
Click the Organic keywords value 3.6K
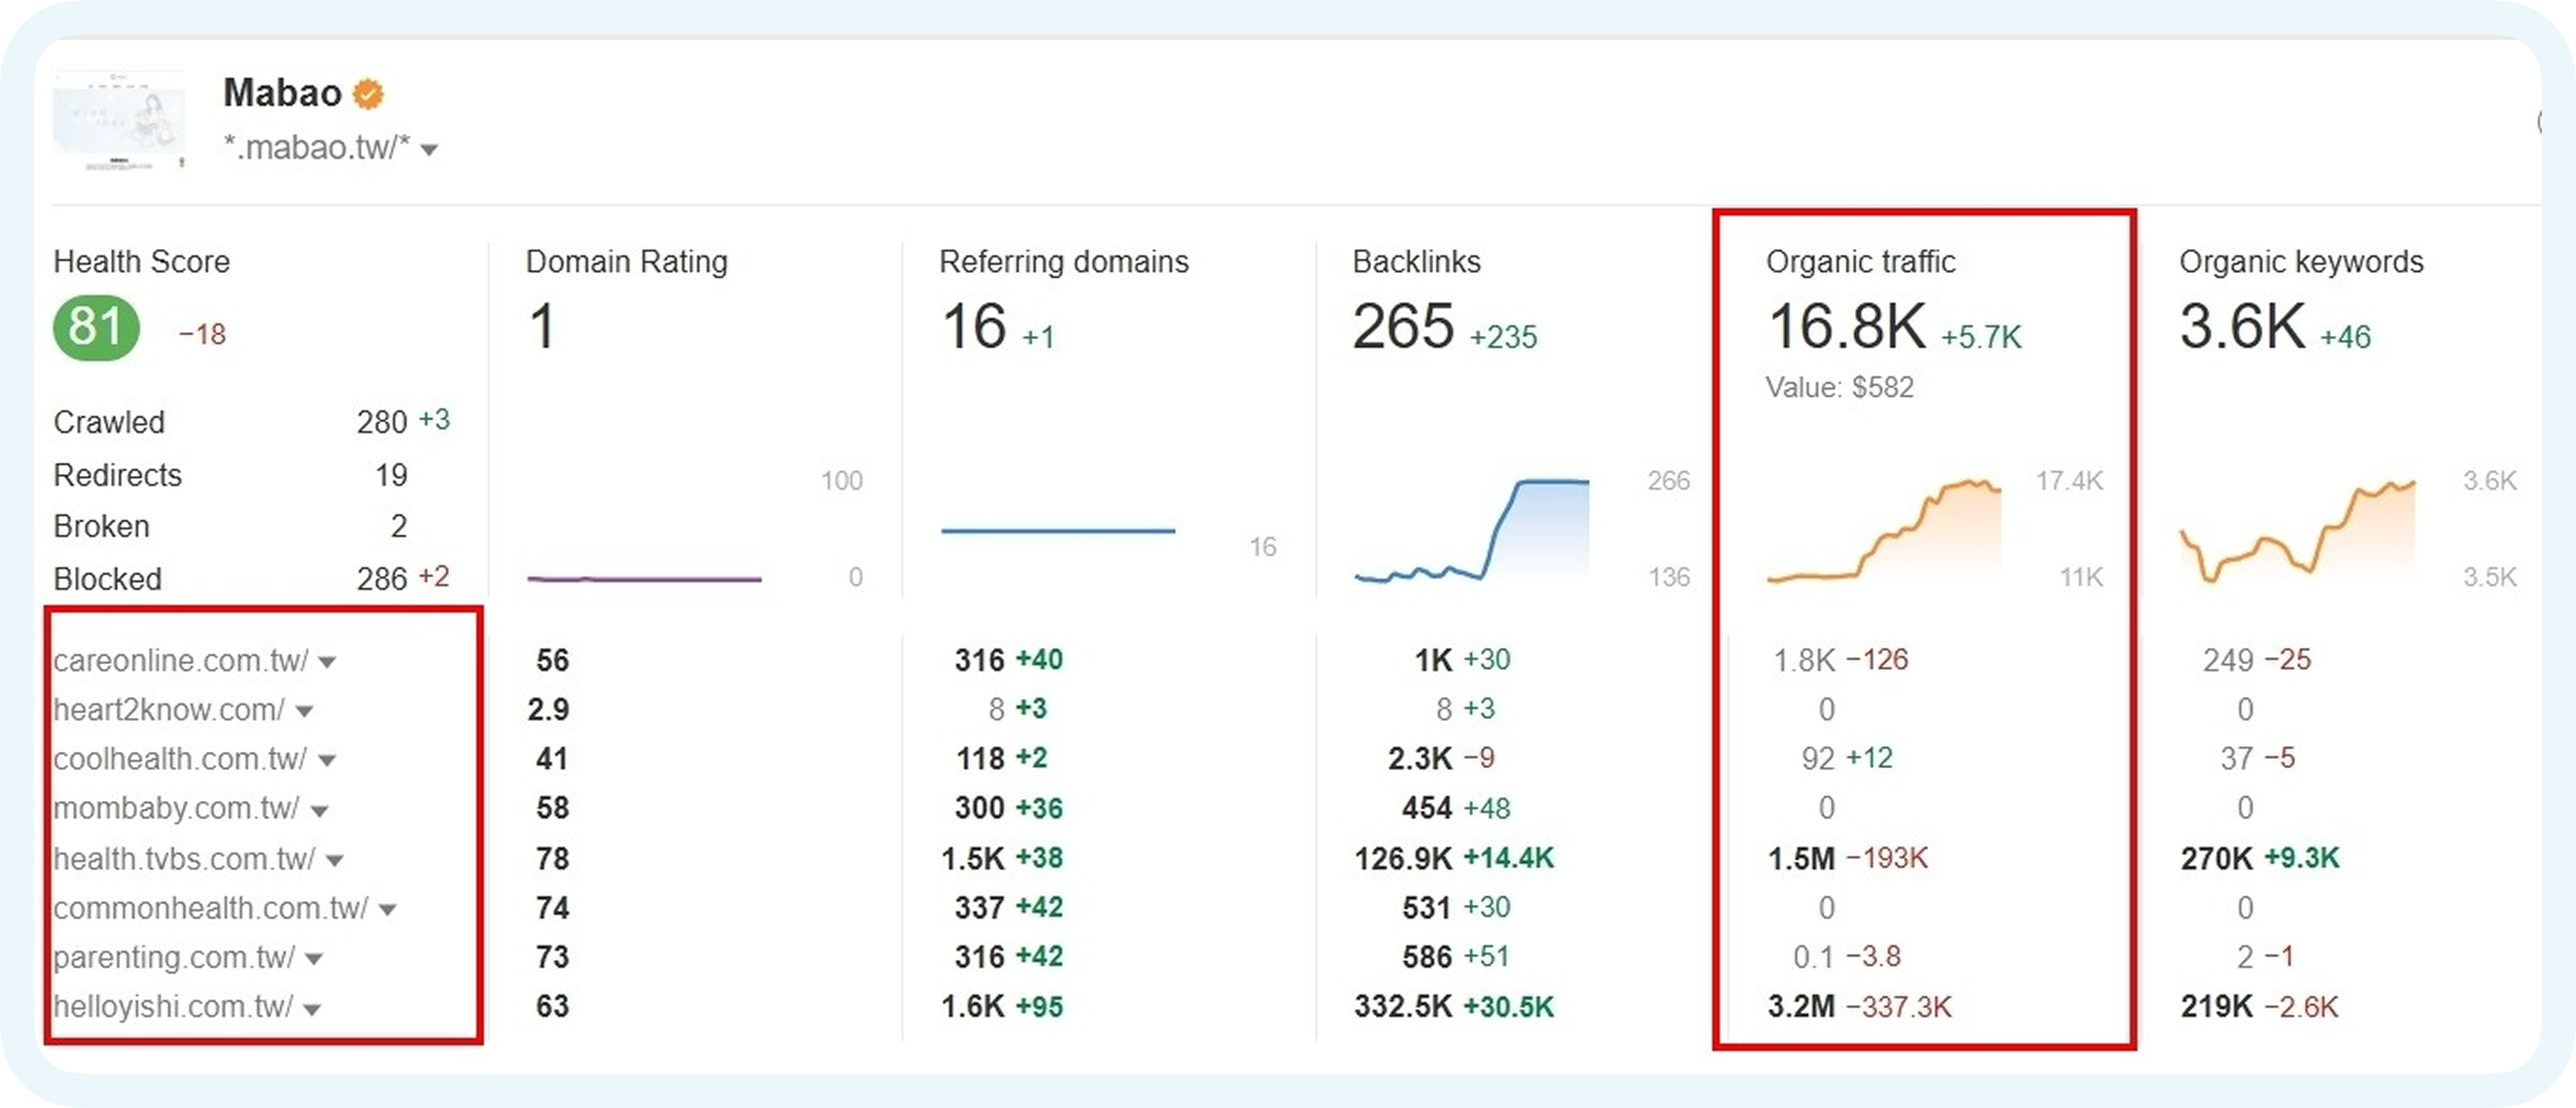pos(2243,327)
